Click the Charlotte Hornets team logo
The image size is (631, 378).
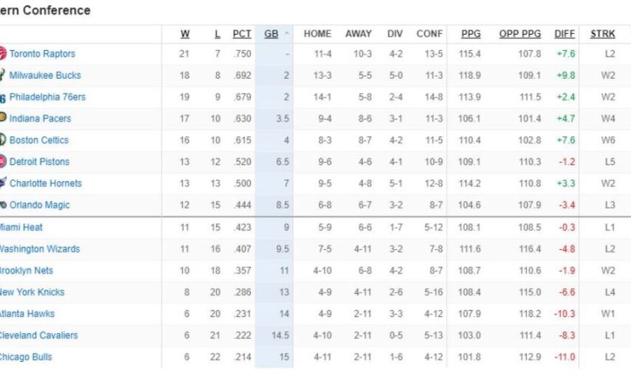pos(3,183)
